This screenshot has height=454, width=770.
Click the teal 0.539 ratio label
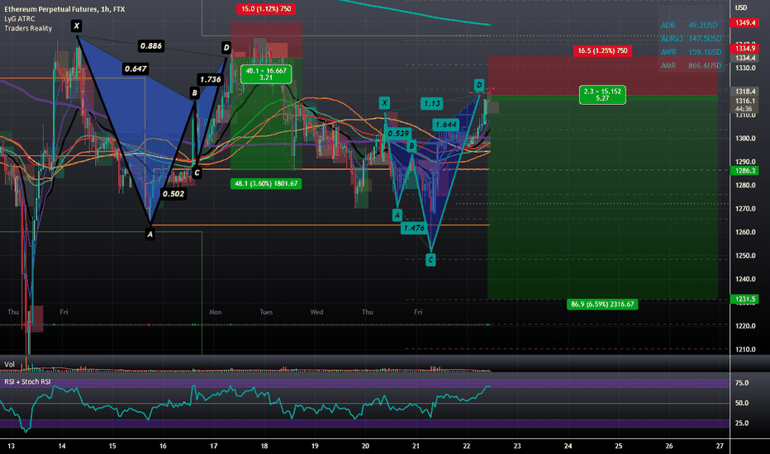coord(398,134)
